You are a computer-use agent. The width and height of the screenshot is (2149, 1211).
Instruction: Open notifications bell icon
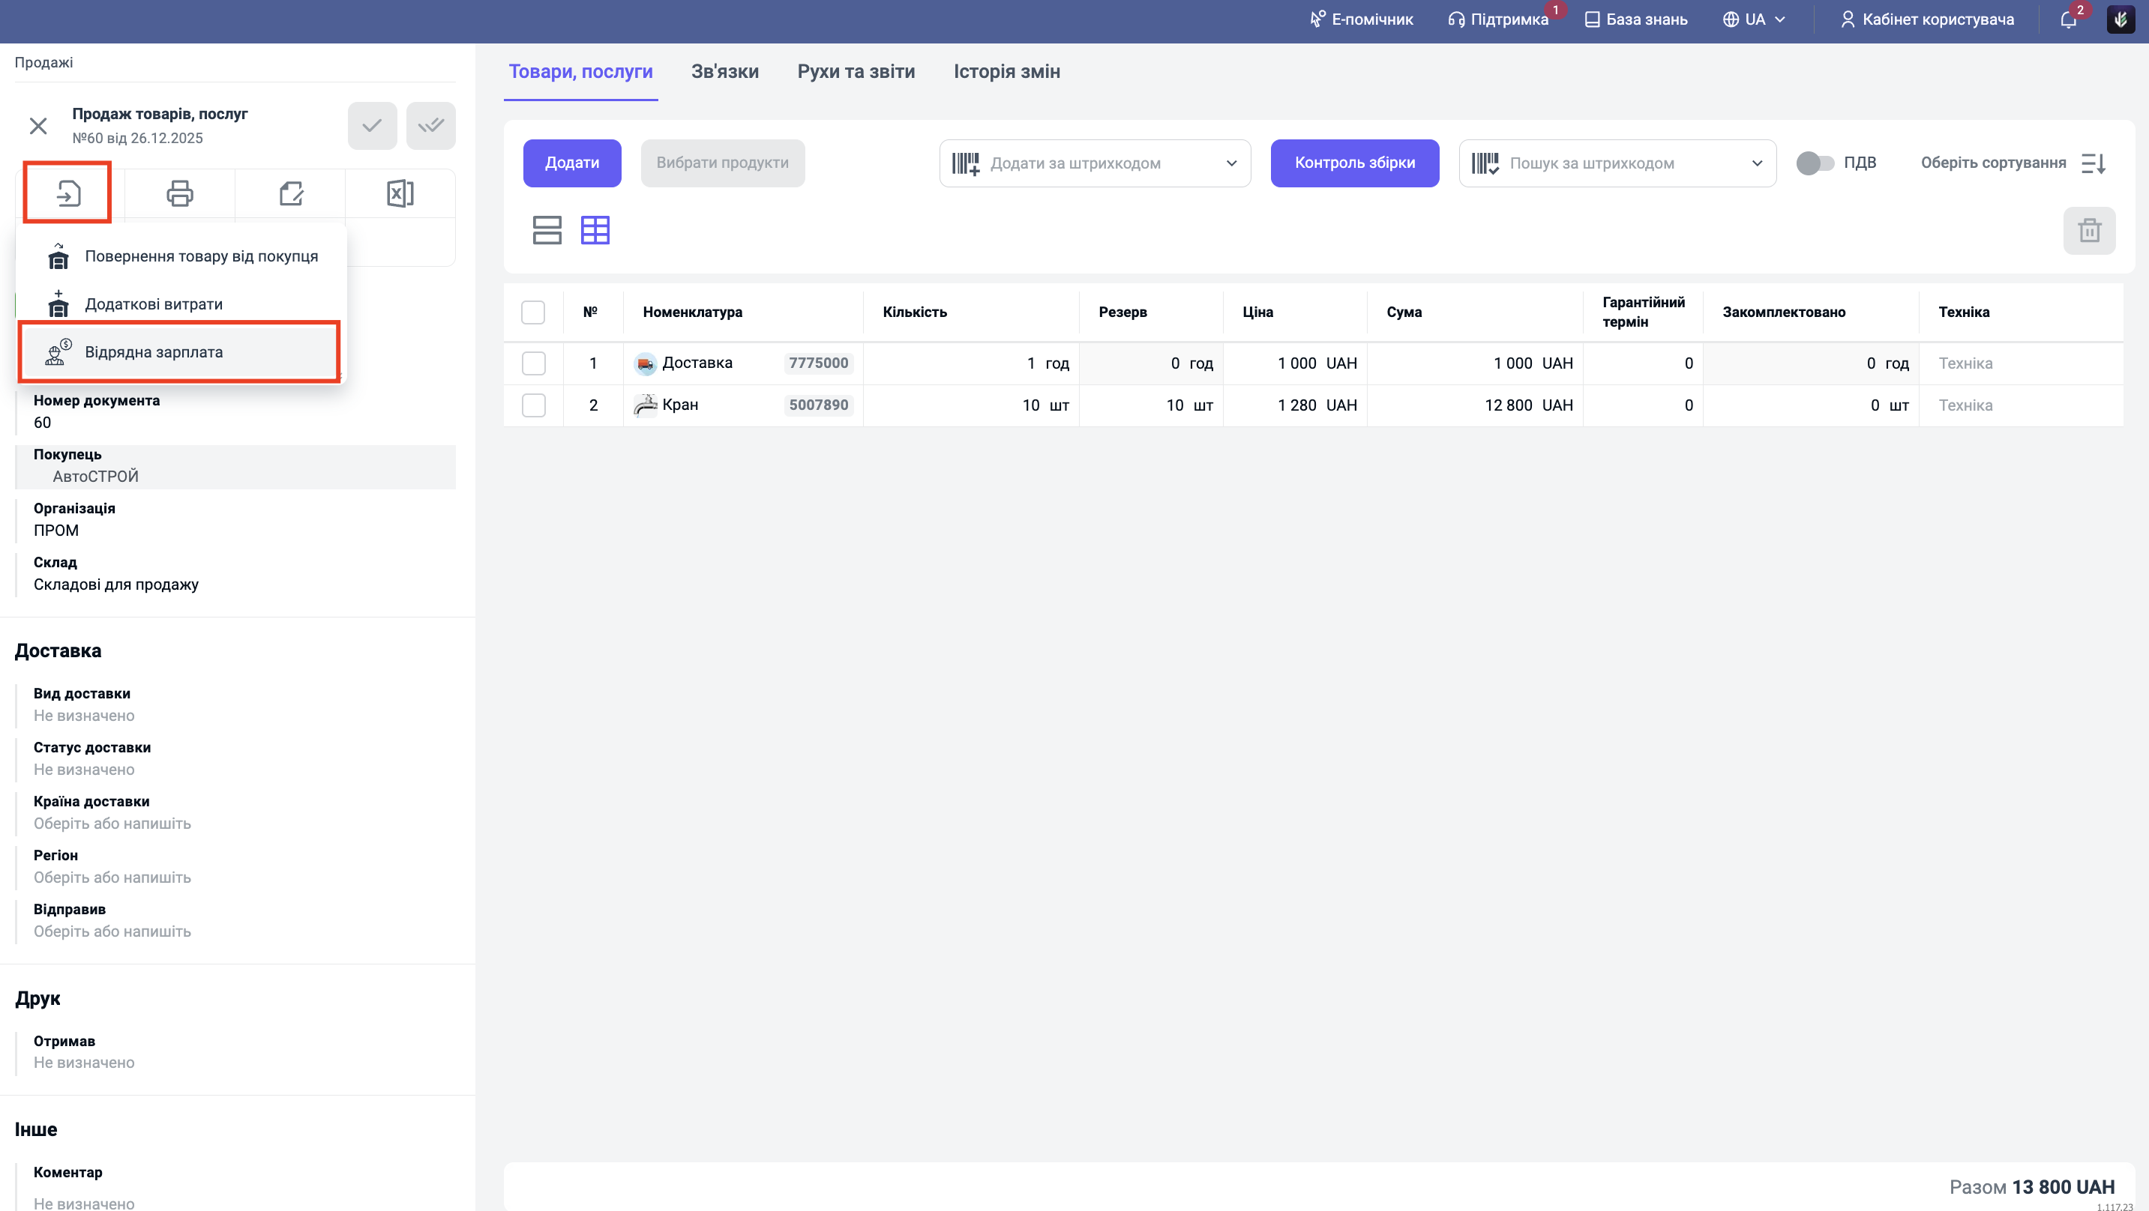[2067, 20]
